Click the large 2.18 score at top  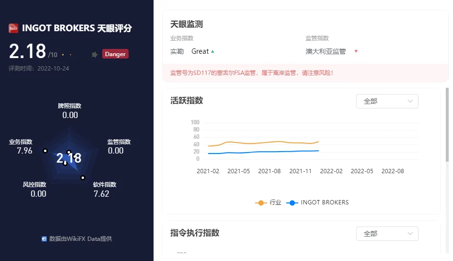click(x=27, y=51)
